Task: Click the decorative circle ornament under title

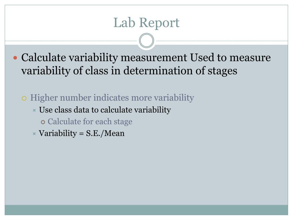Action: 146,40
